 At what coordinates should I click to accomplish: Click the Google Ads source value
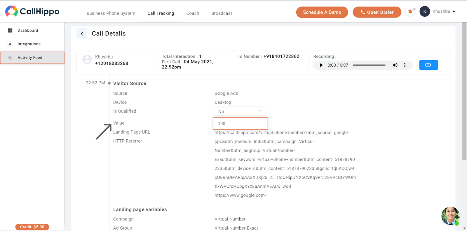coord(226,93)
